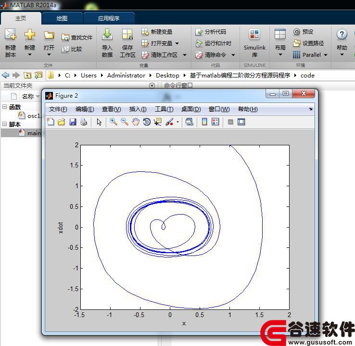
Task: Click Analyze Code (分析代码)
Action: [211, 32]
